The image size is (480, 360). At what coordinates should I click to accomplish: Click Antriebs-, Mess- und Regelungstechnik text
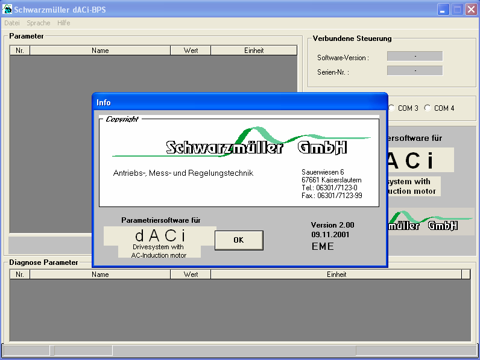183,173
